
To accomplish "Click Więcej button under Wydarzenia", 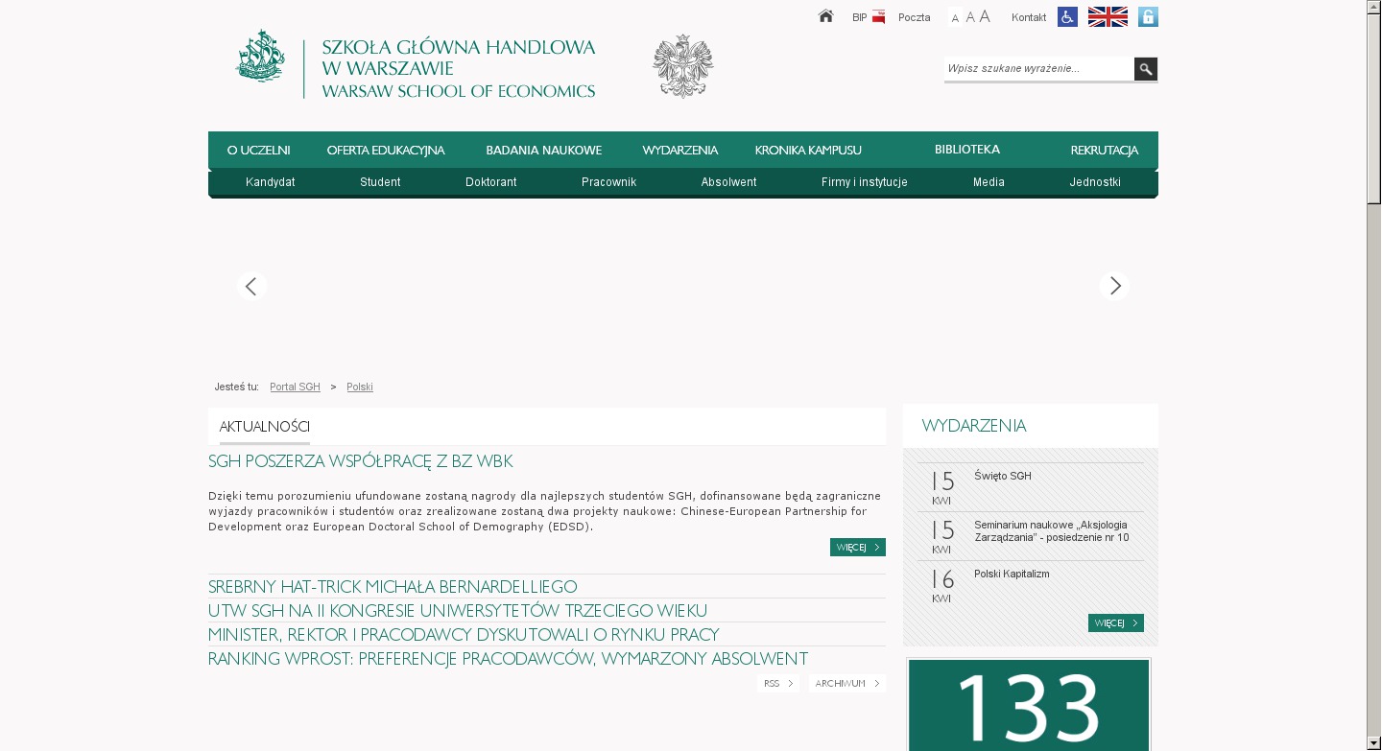I will 1115,623.
